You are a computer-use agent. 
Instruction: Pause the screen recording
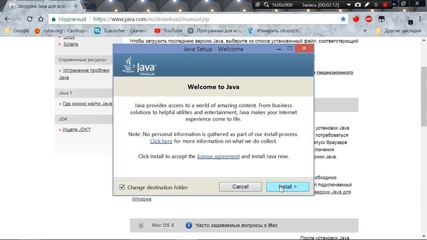point(376,5)
